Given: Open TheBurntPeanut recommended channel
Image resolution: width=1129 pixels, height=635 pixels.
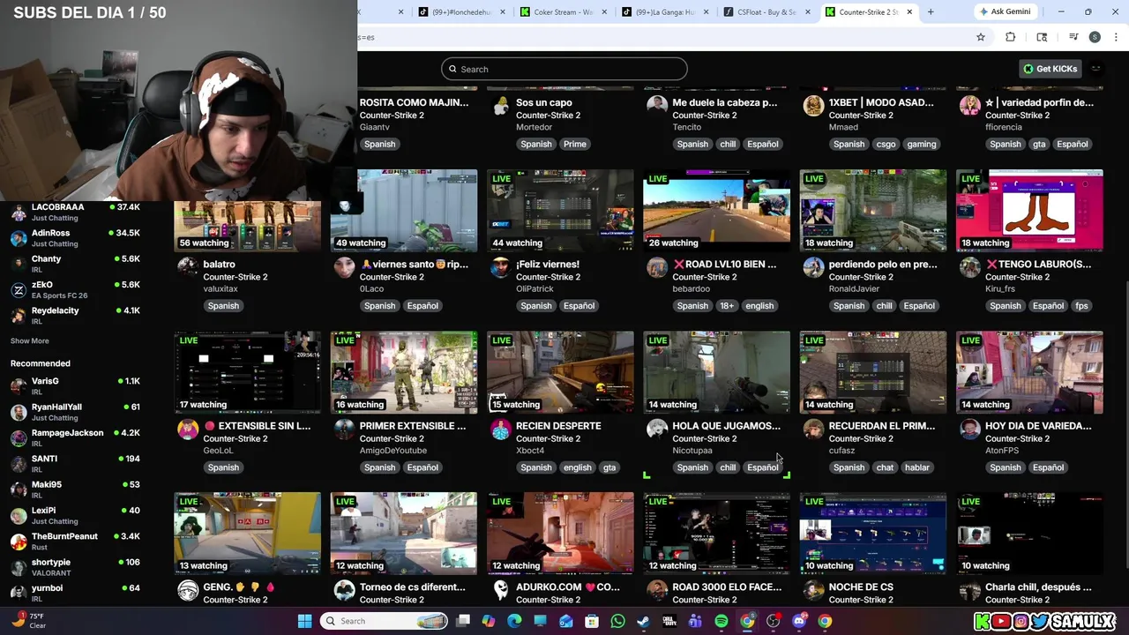Looking at the screenshot, I should tap(75, 542).
